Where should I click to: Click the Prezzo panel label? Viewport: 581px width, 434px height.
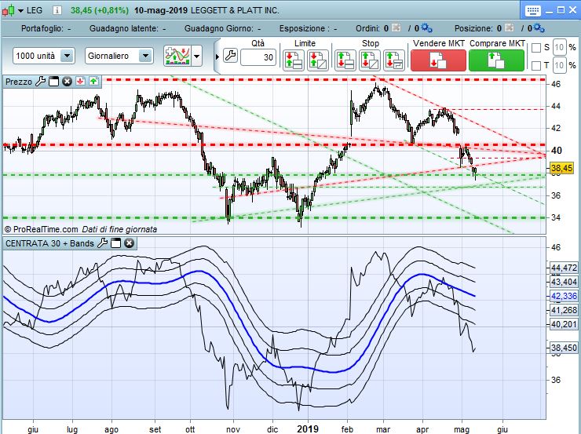19,82
